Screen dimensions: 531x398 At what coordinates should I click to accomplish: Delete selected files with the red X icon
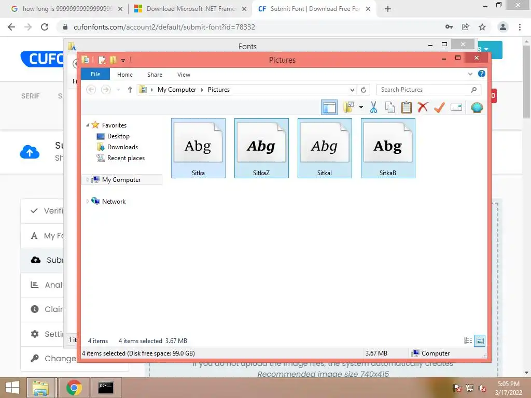tap(423, 107)
